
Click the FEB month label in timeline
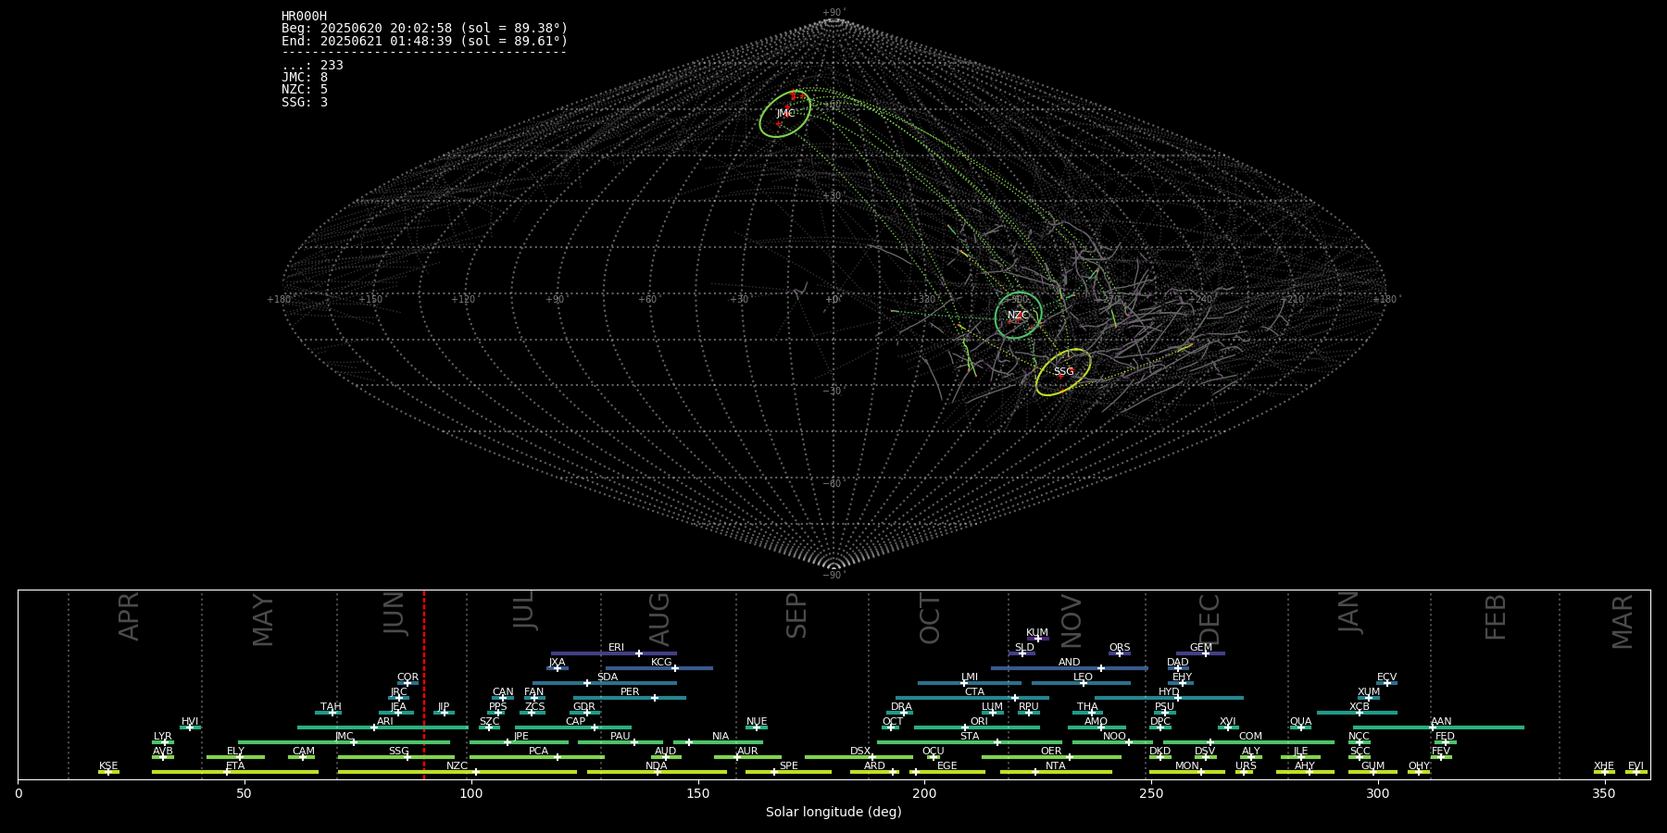pos(1496,617)
